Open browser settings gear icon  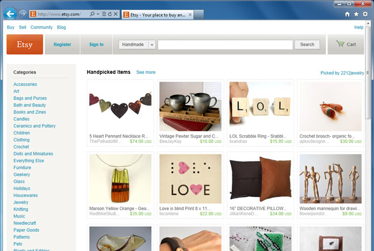point(365,13)
